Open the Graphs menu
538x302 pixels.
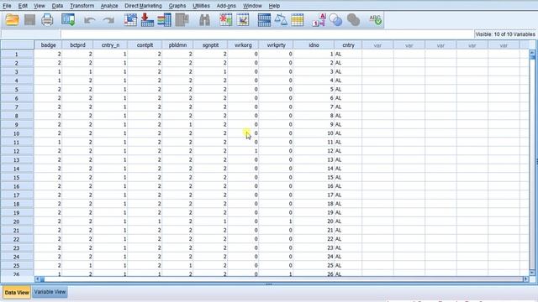[177, 6]
